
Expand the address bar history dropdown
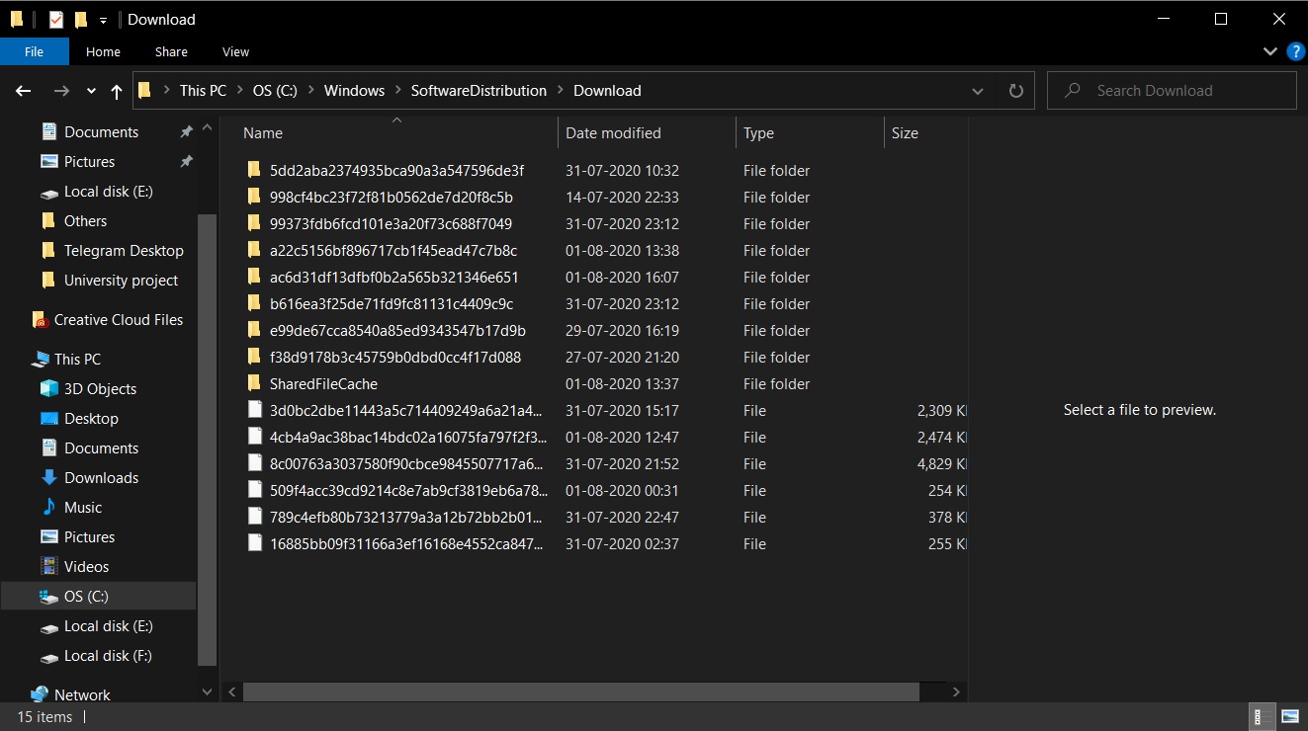pyautogui.click(x=978, y=91)
